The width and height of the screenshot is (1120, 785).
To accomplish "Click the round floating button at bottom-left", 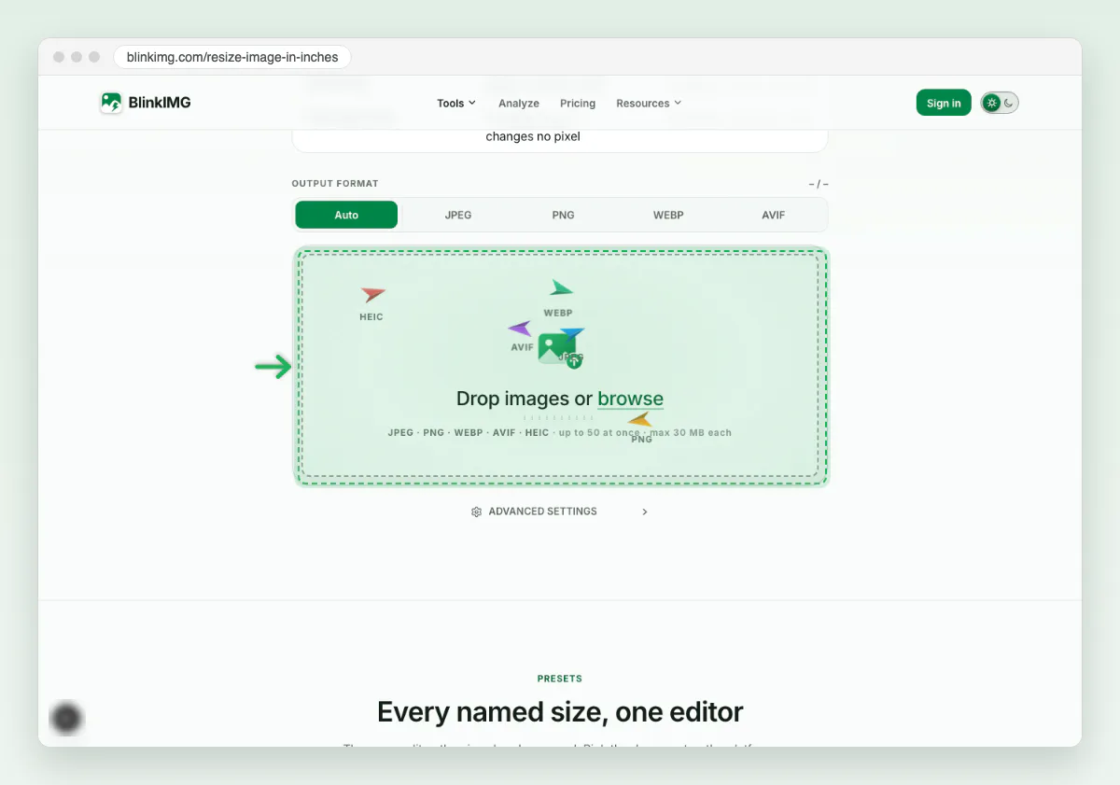I will click(66, 718).
